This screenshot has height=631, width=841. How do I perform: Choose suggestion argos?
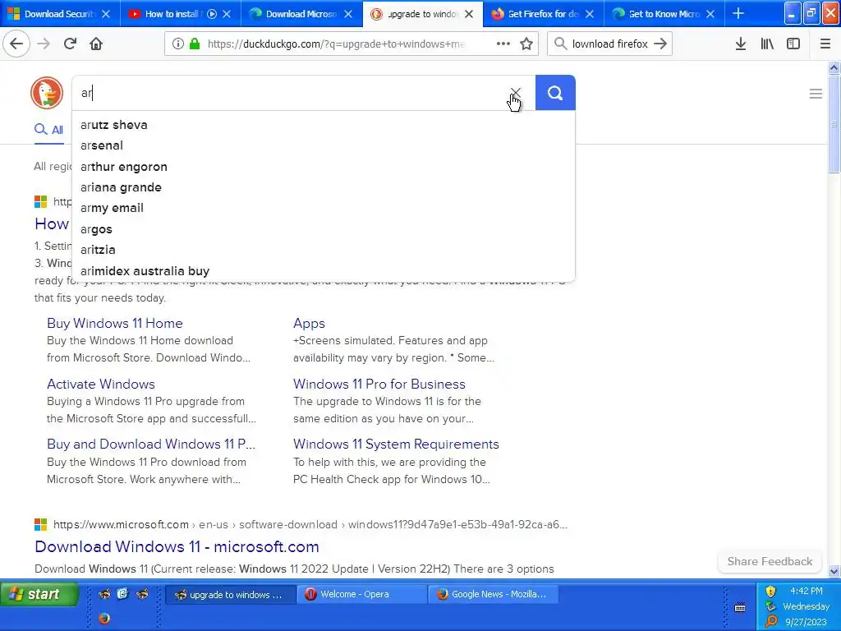pos(324,229)
